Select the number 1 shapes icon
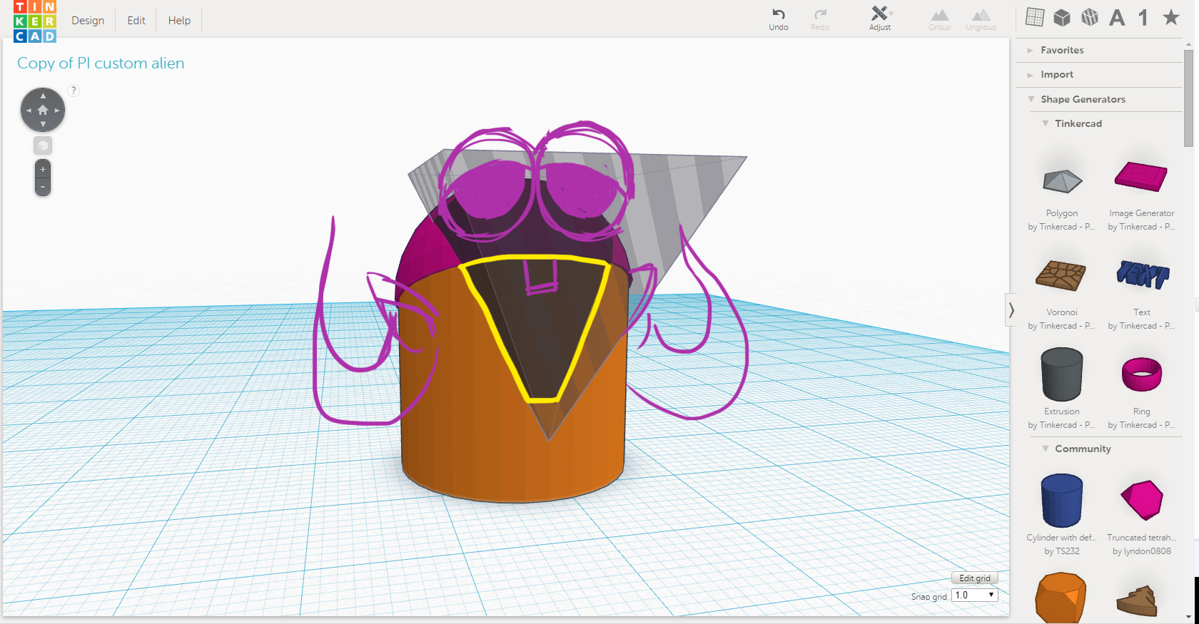 tap(1143, 17)
